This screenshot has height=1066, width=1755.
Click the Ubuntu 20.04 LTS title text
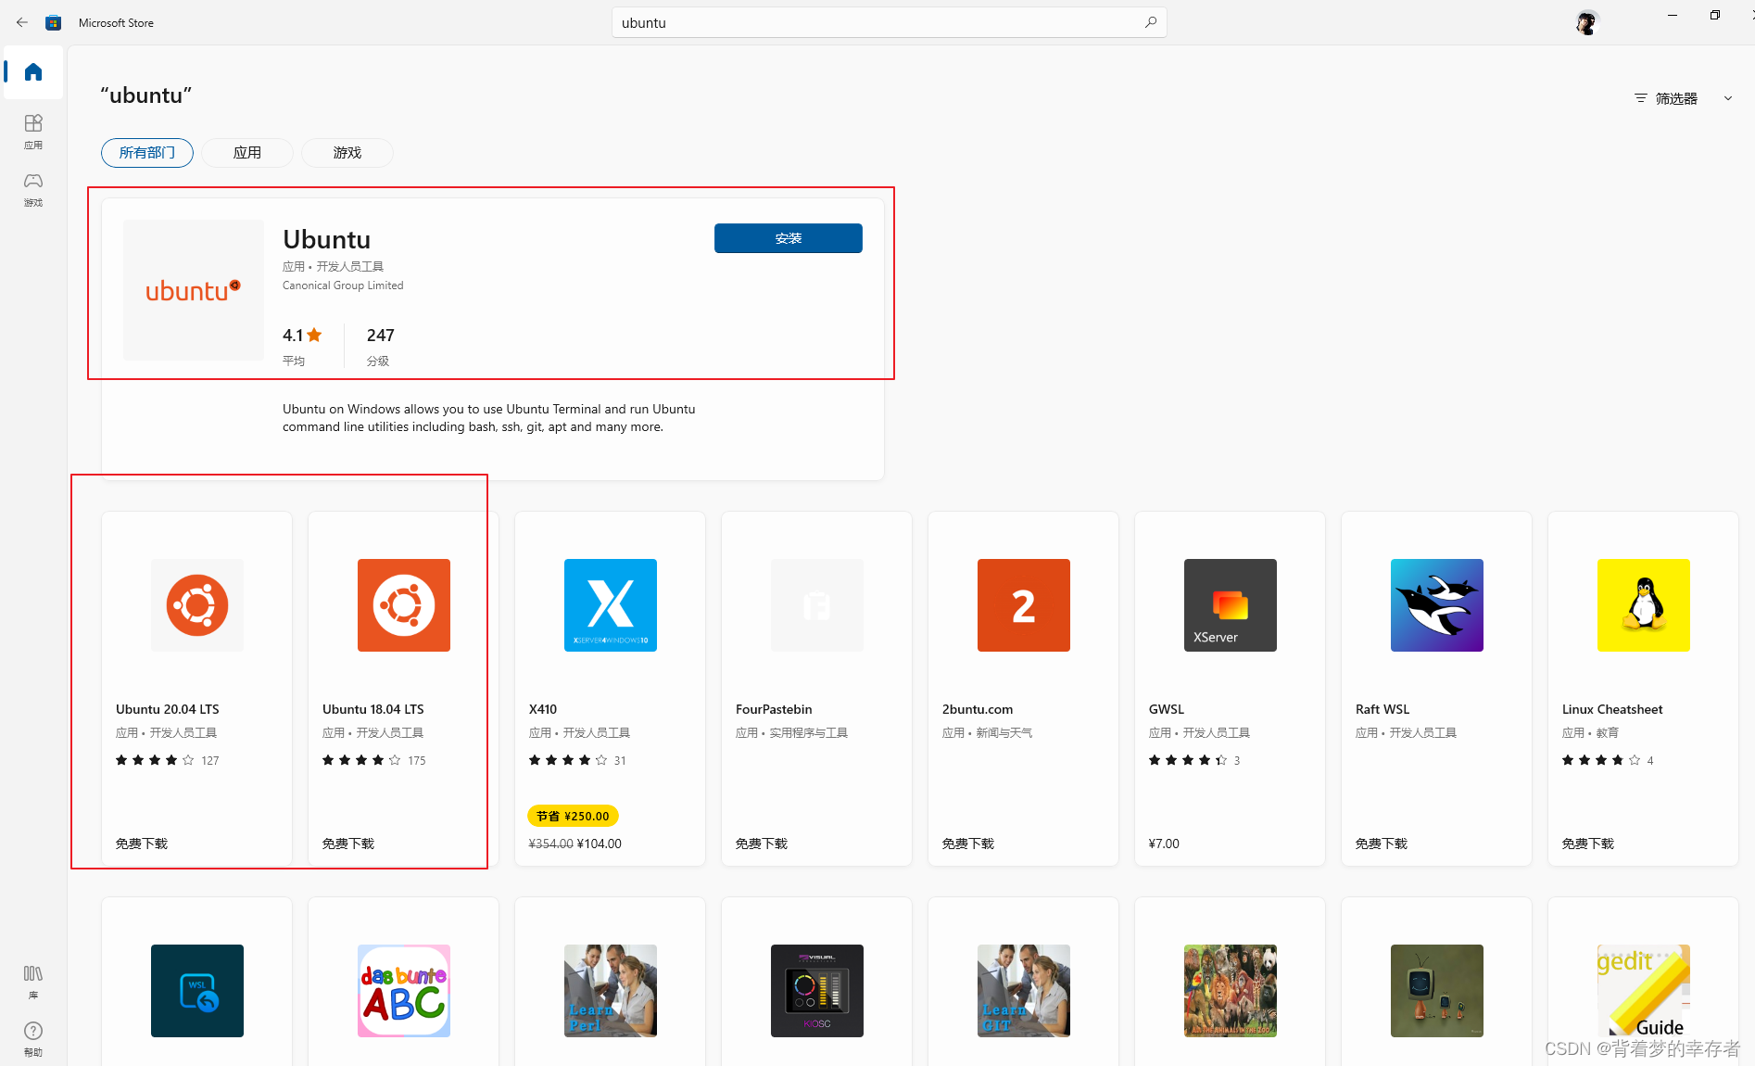click(168, 709)
